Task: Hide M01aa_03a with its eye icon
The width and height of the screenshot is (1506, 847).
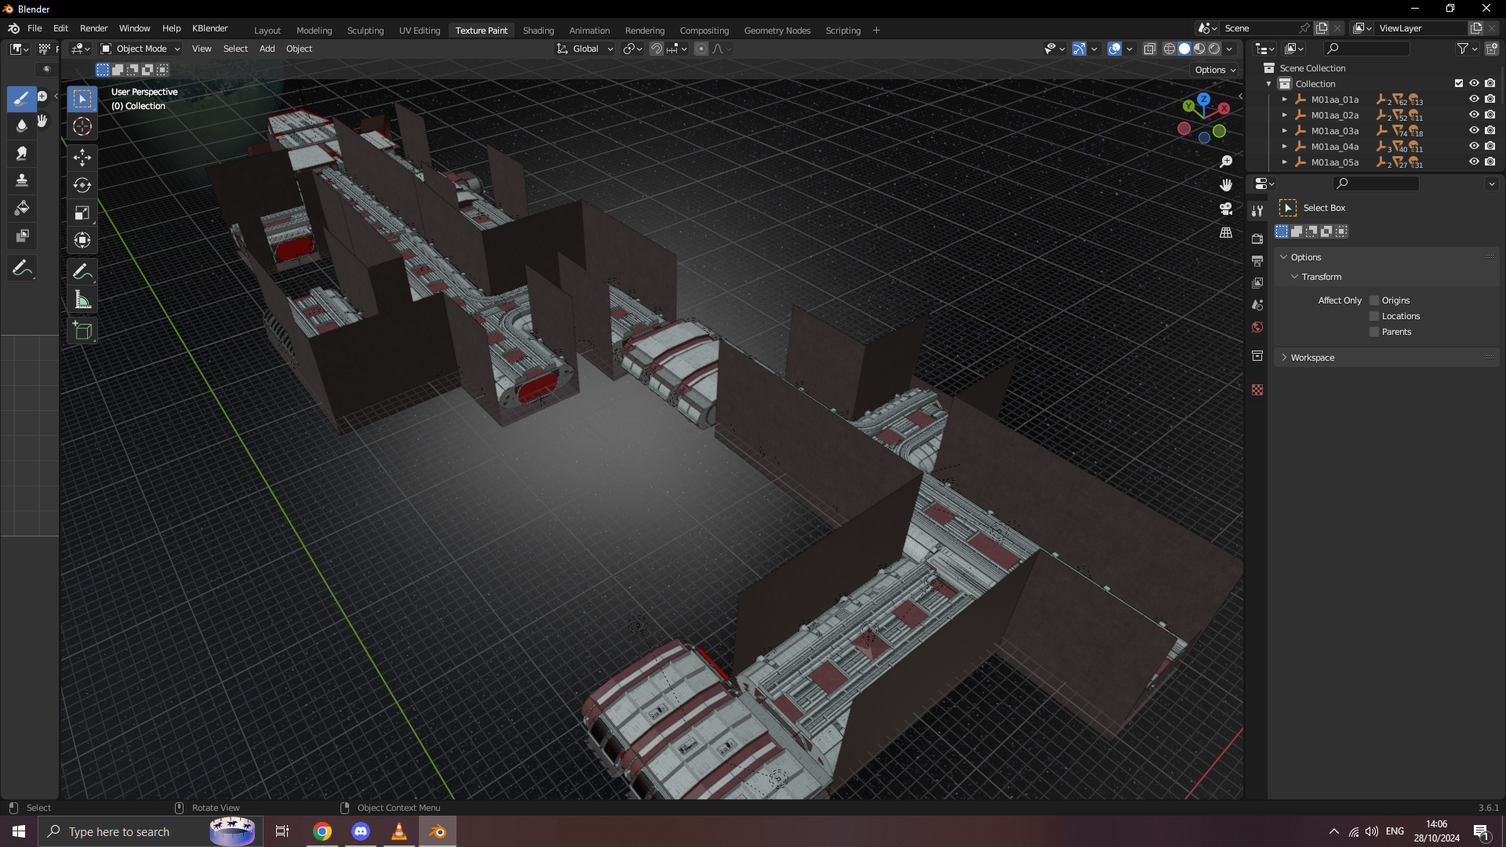Action: pyautogui.click(x=1474, y=131)
